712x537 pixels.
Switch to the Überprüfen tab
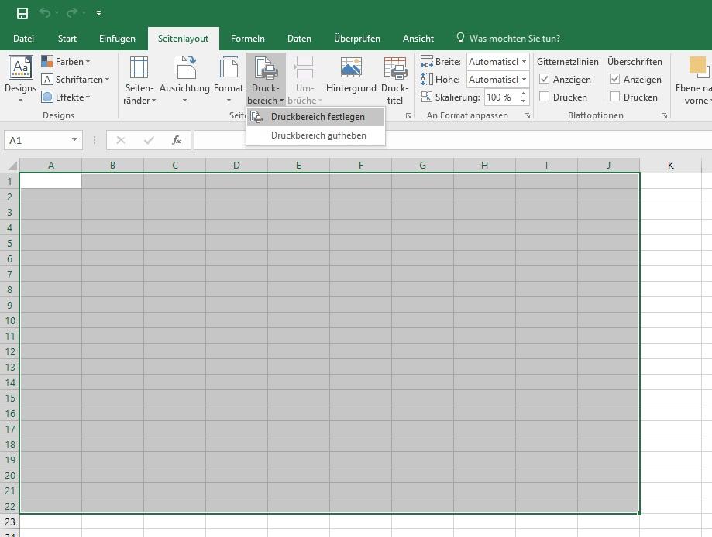357,39
